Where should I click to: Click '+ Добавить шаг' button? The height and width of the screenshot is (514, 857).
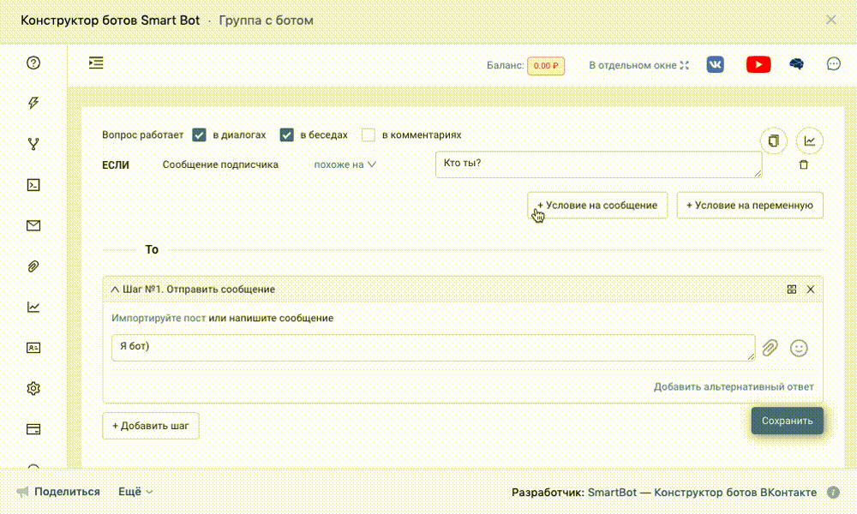click(150, 426)
